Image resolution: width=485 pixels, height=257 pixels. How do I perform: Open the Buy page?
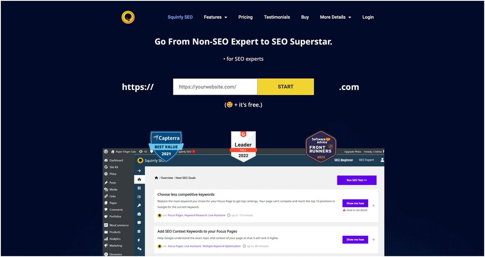[305, 17]
